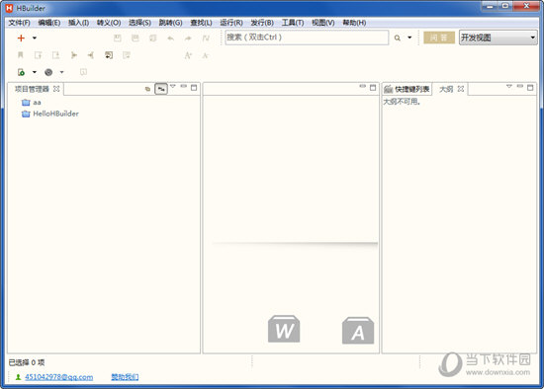Click the next annotation icon
544x389 pixels.
[x=39, y=55]
